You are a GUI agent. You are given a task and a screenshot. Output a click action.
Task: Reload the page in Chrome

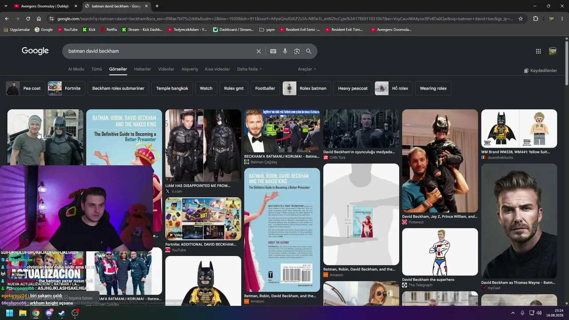click(28, 19)
